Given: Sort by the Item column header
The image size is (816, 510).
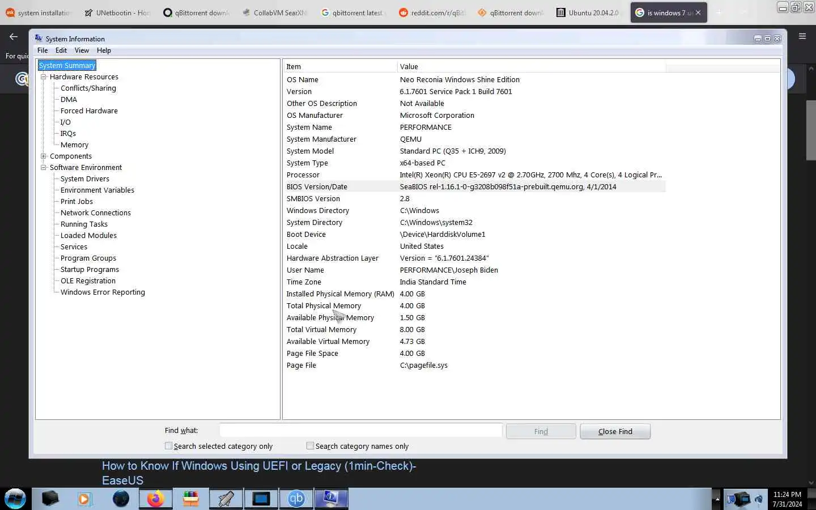Looking at the screenshot, I should 340,67.
